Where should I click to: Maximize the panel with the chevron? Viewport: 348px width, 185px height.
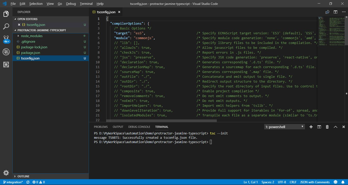point(336,127)
